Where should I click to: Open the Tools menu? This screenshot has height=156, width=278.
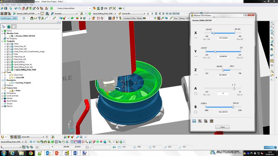tap(25, 5)
